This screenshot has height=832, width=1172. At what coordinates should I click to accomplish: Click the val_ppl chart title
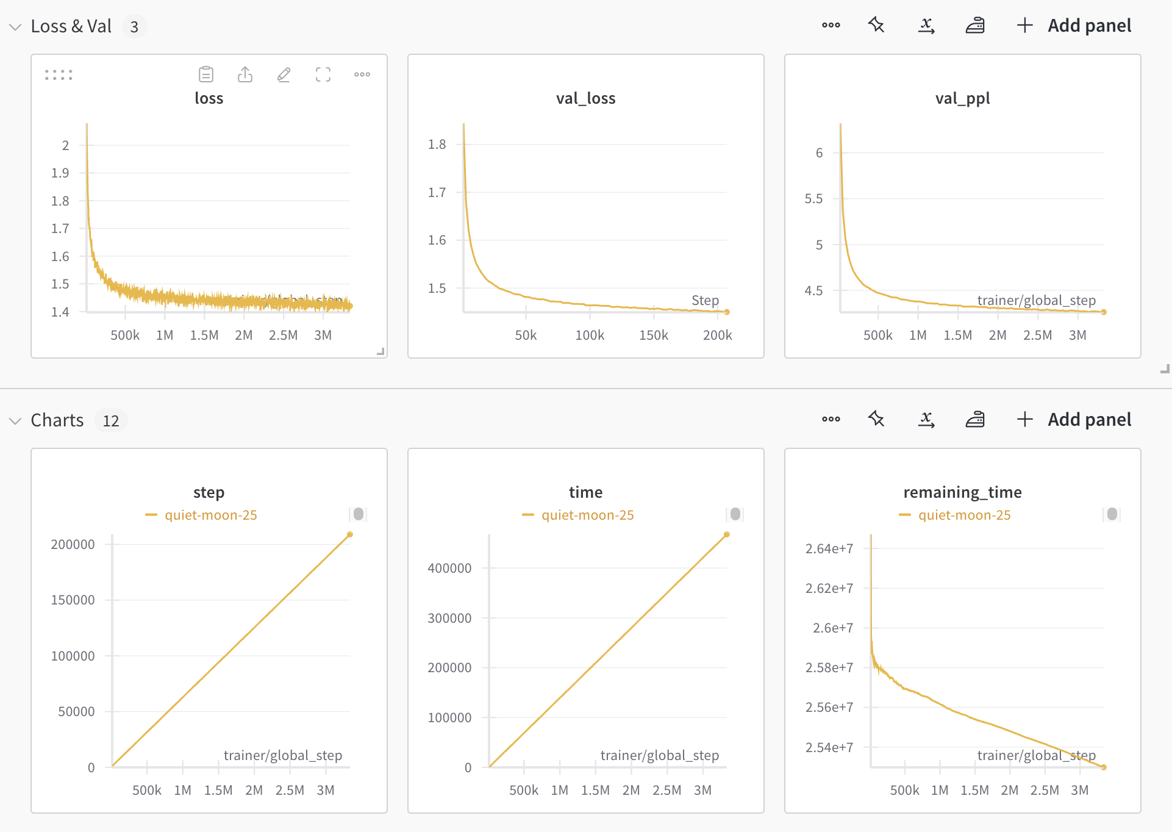963,98
